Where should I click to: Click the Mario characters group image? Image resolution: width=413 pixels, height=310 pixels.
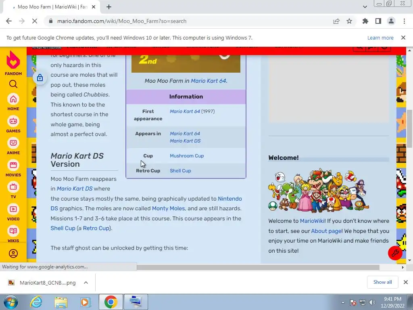319,191
